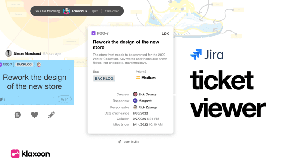
Task: Click the creation date 9/7/2020
Action: tap(139, 119)
